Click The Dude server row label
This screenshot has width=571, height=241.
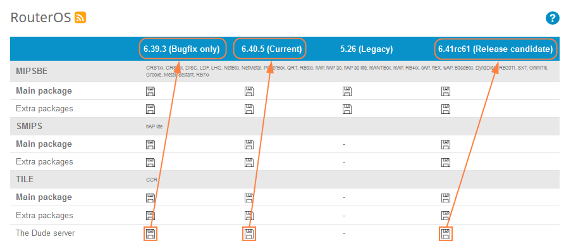point(45,233)
